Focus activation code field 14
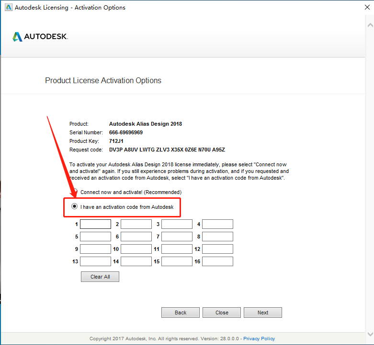Image resolution: width=374 pixels, height=345 pixels. click(x=136, y=261)
